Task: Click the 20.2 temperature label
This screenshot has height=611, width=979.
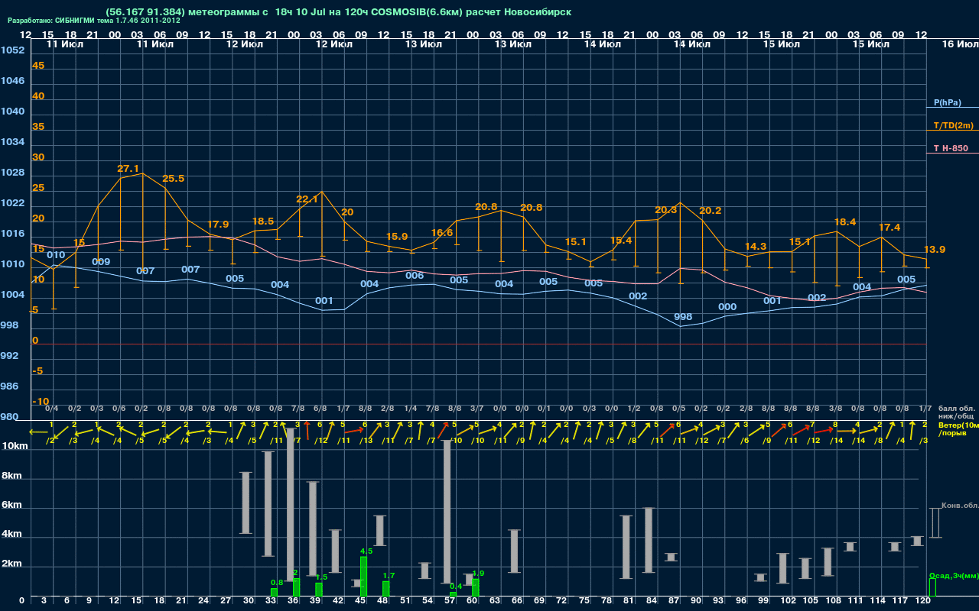Action: coord(711,211)
